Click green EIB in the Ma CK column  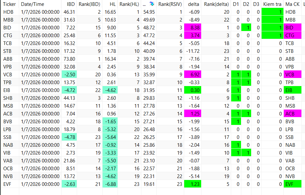coord(293,90)
